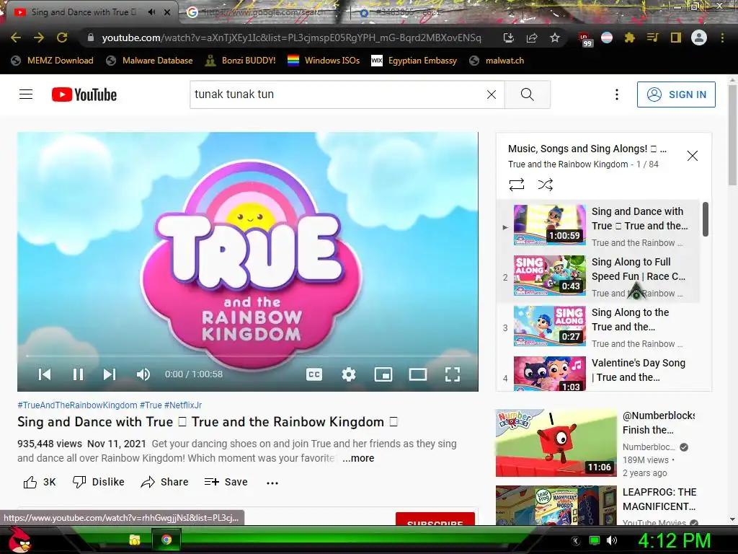The height and width of the screenshot is (554, 738).
Task: Go to YouTube home via logo
Action: (84, 94)
